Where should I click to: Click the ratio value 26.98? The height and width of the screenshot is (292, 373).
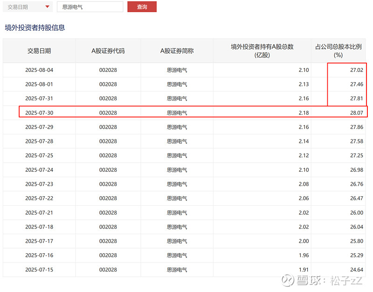click(x=357, y=170)
